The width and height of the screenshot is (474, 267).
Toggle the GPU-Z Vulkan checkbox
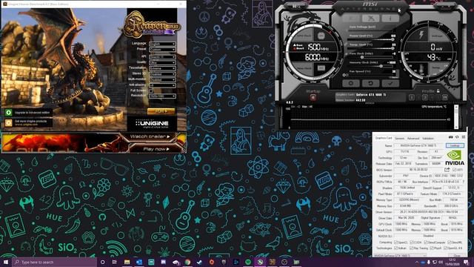pos(396,248)
